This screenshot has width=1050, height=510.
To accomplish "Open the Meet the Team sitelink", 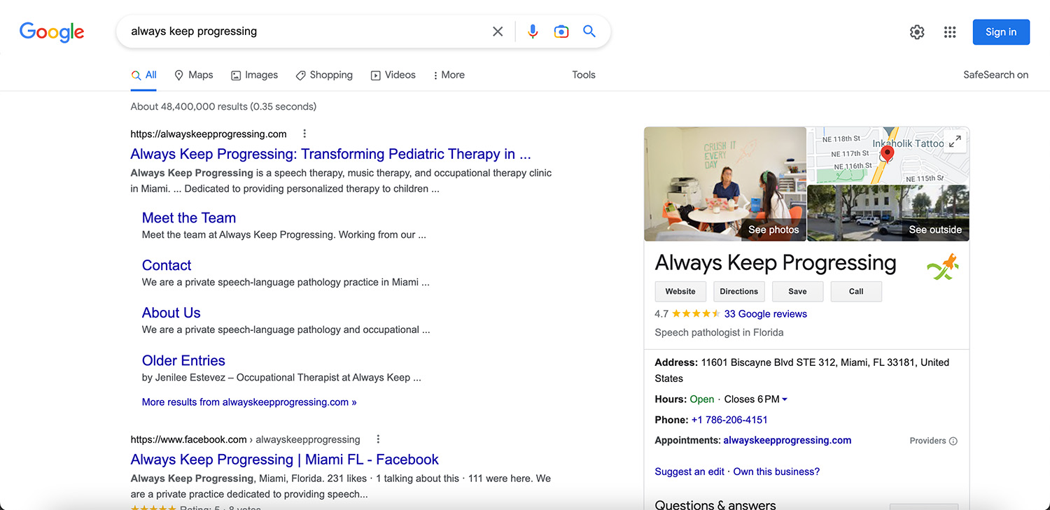I will (189, 218).
